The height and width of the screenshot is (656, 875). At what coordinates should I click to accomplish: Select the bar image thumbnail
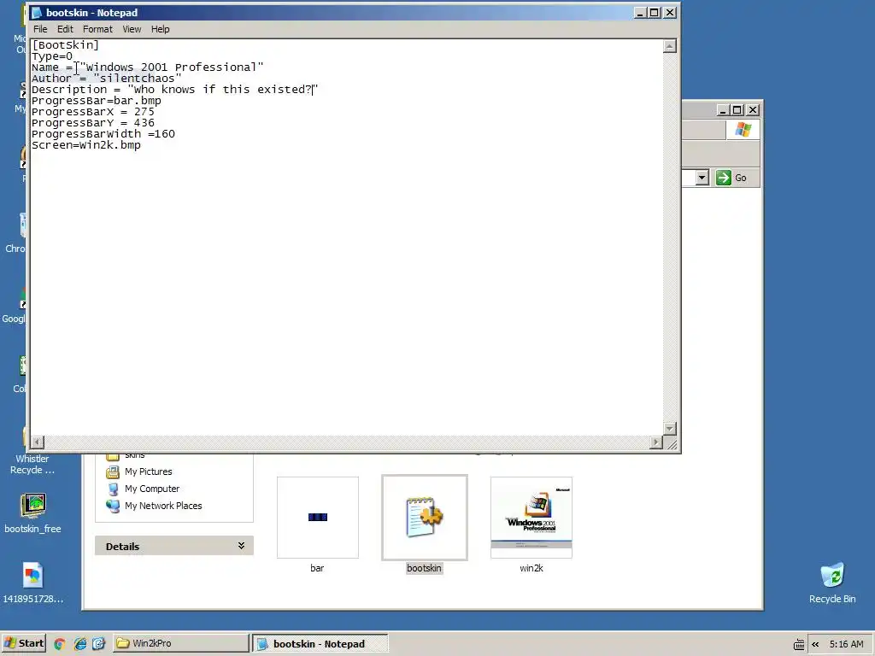coord(318,517)
